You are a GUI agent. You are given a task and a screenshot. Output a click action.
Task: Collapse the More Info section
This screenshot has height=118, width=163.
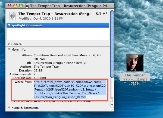coord(9,49)
